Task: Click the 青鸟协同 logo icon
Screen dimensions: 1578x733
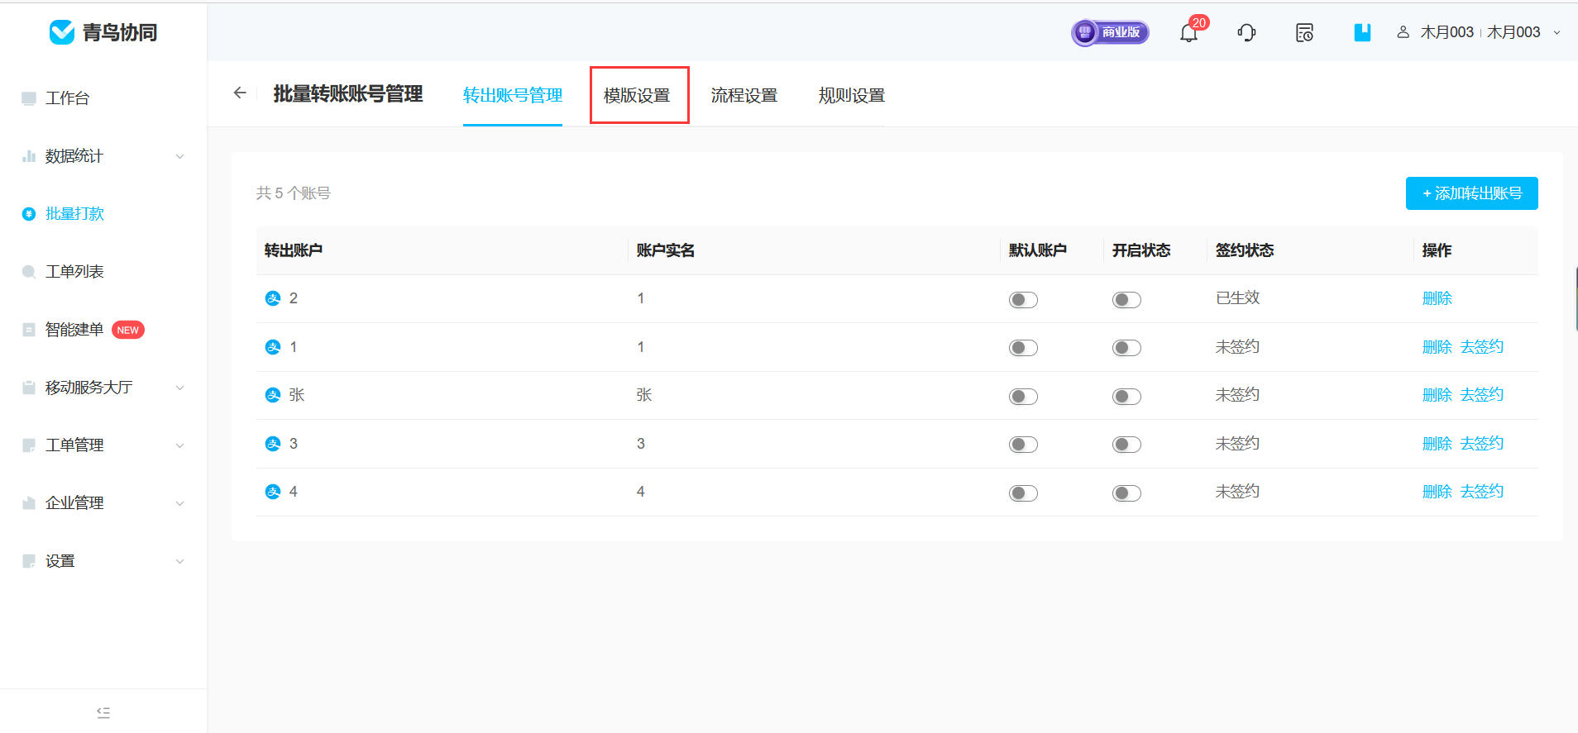Action: point(62,32)
